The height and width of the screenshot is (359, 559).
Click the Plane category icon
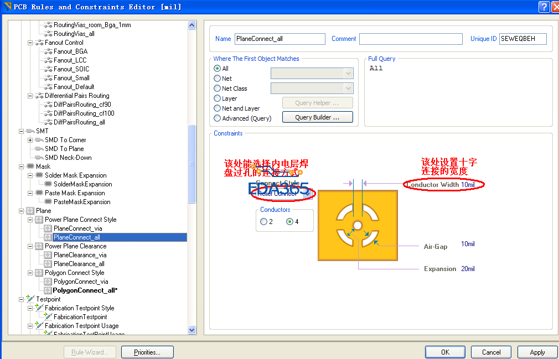(x=30, y=211)
